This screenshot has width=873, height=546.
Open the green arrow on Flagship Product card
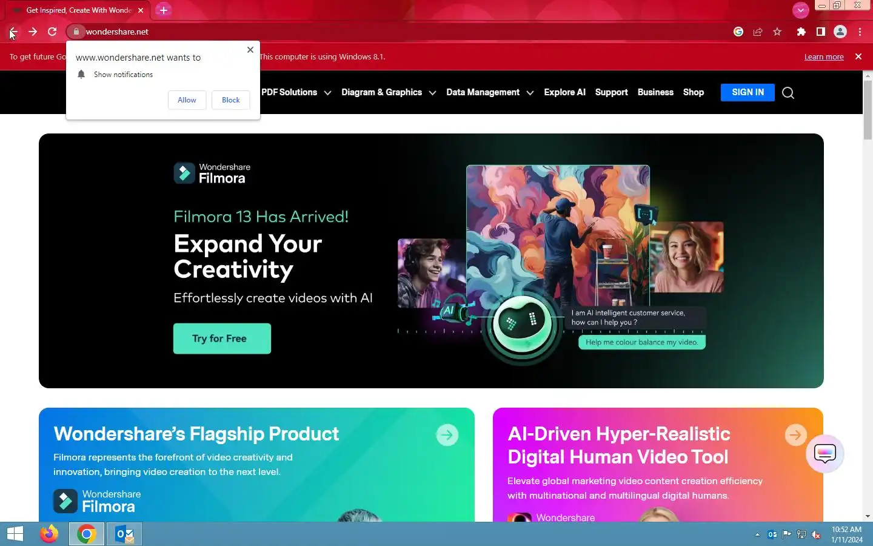pos(447,435)
